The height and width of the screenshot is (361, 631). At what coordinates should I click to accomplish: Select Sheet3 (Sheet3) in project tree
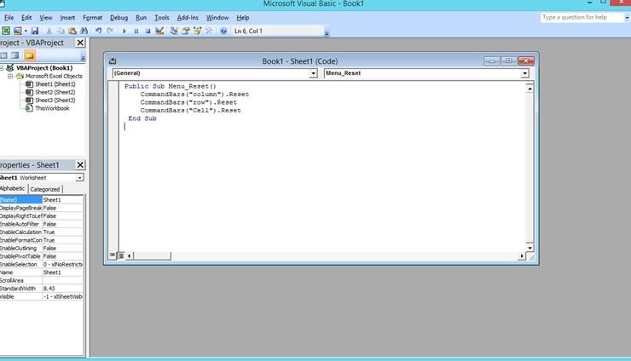55,100
